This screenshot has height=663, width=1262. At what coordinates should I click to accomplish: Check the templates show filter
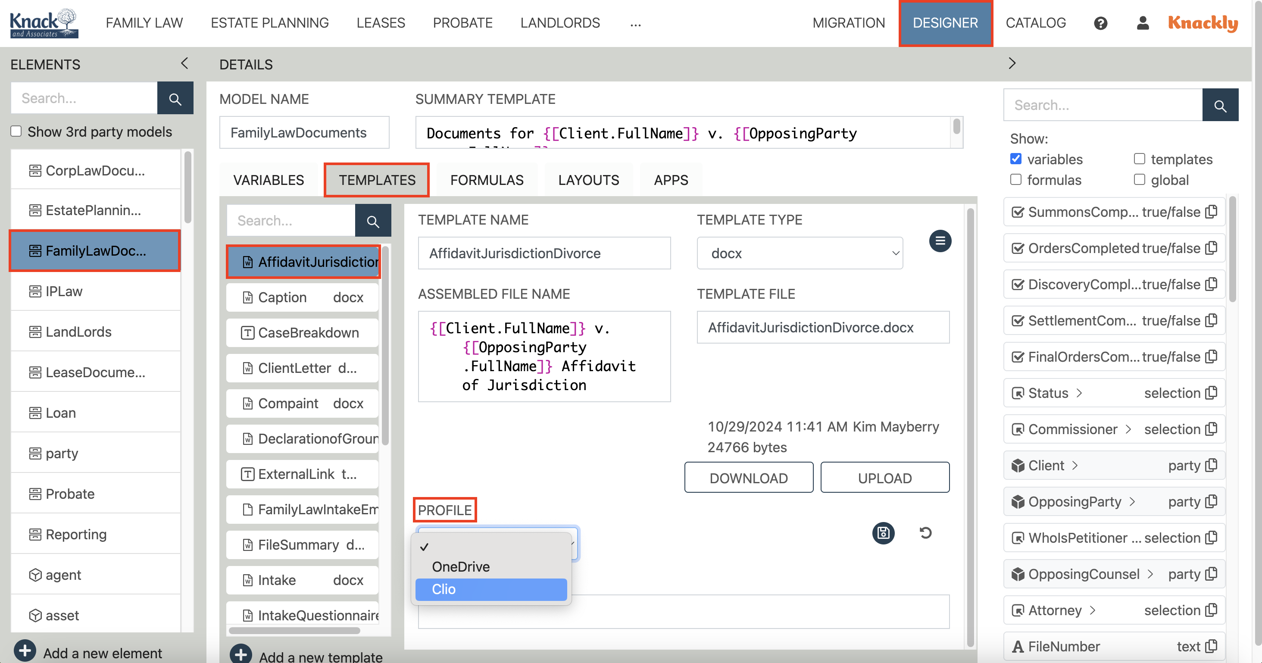tap(1139, 159)
